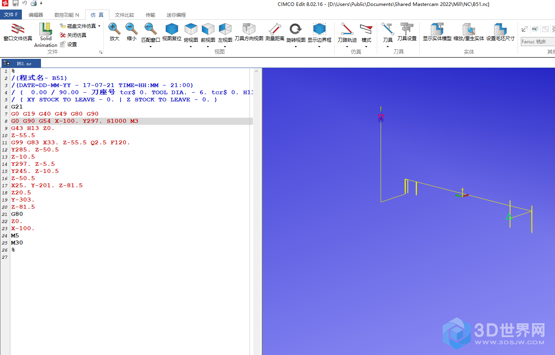Screen dimensions: 555x355
Task: Toggle 显示边界框 bounding box
Action: (x=319, y=29)
